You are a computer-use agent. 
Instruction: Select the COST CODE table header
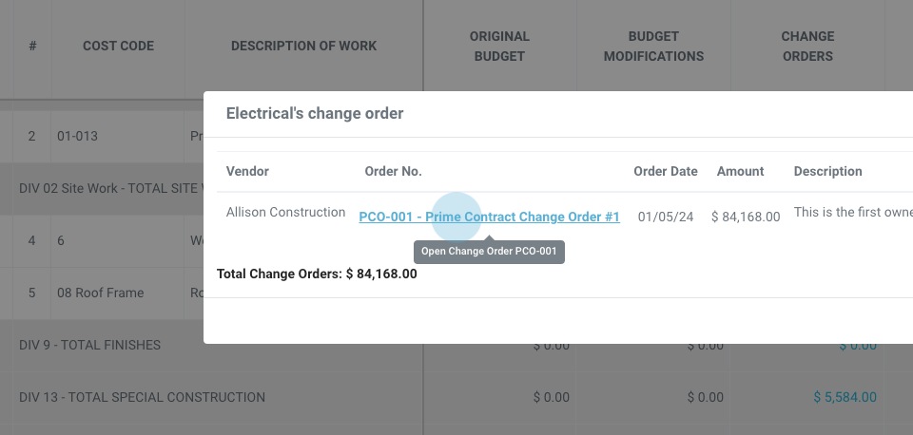[x=118, y=46]
